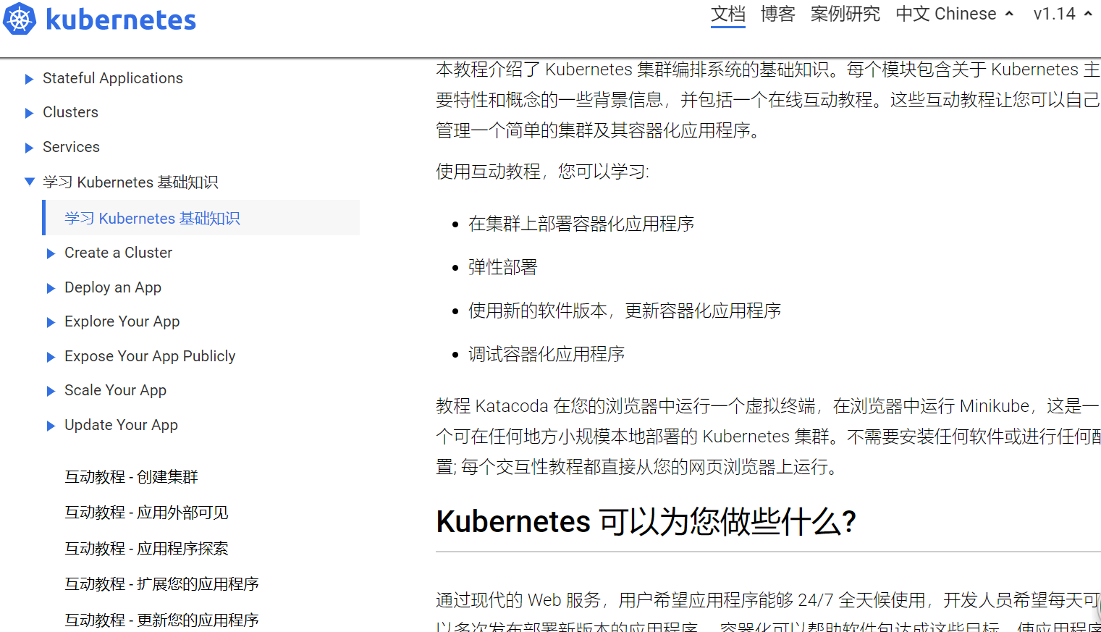Open highlighted 学习 Kubernetes 基础知识 page link
The image size is (1101, 632).
pos(152,218)
